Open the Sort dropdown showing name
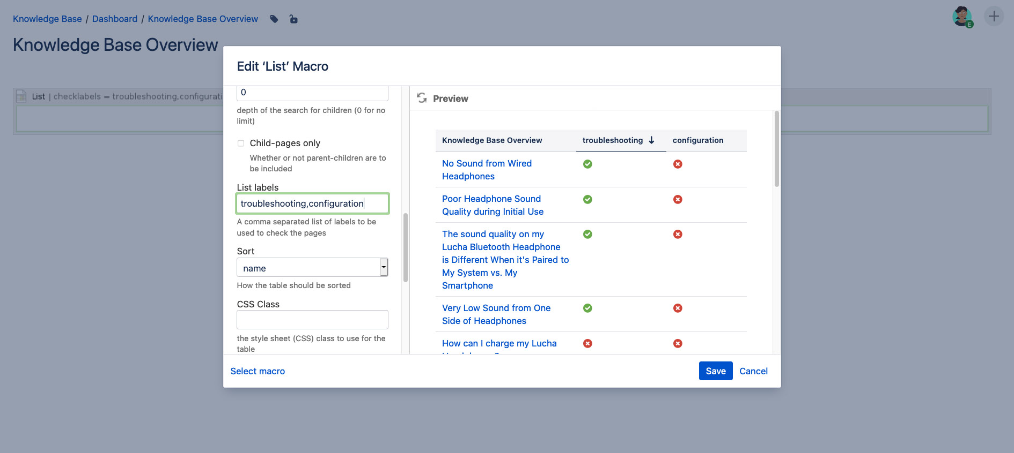 pyautogui.click(x=312, y=267)
